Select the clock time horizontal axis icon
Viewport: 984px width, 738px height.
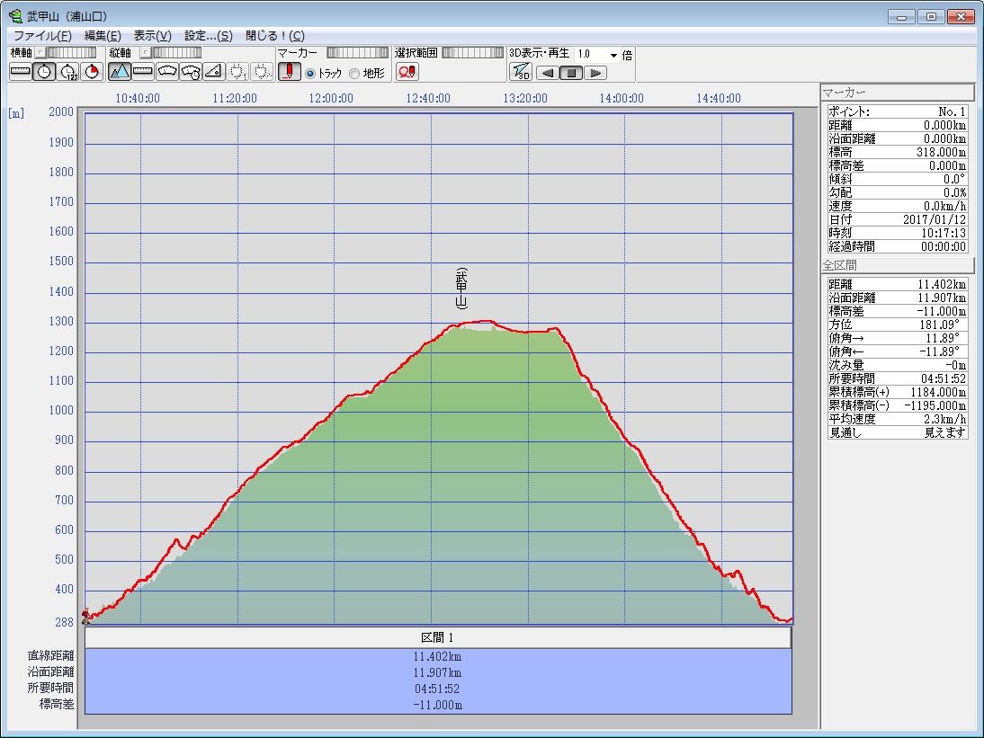coord(44,72)
